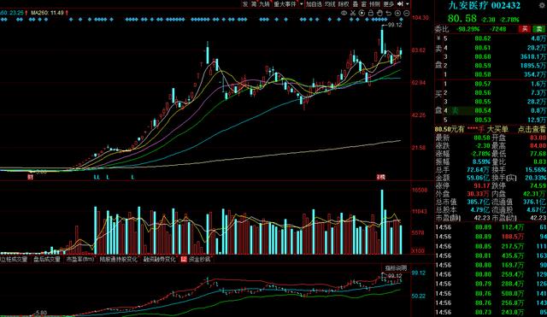
Task: Open the 市盈率(ttm) indicator tab
Action: pyautogui.click(x=80, y=260)
